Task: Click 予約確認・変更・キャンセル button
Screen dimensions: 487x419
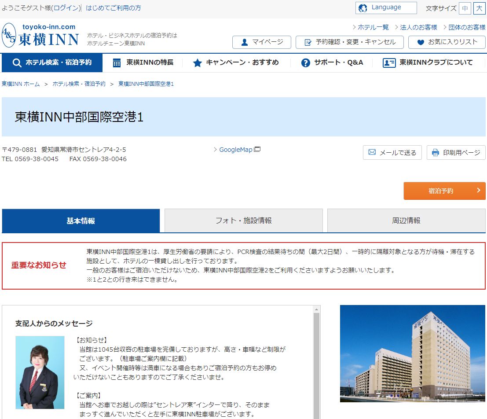Action: (349, 42)
